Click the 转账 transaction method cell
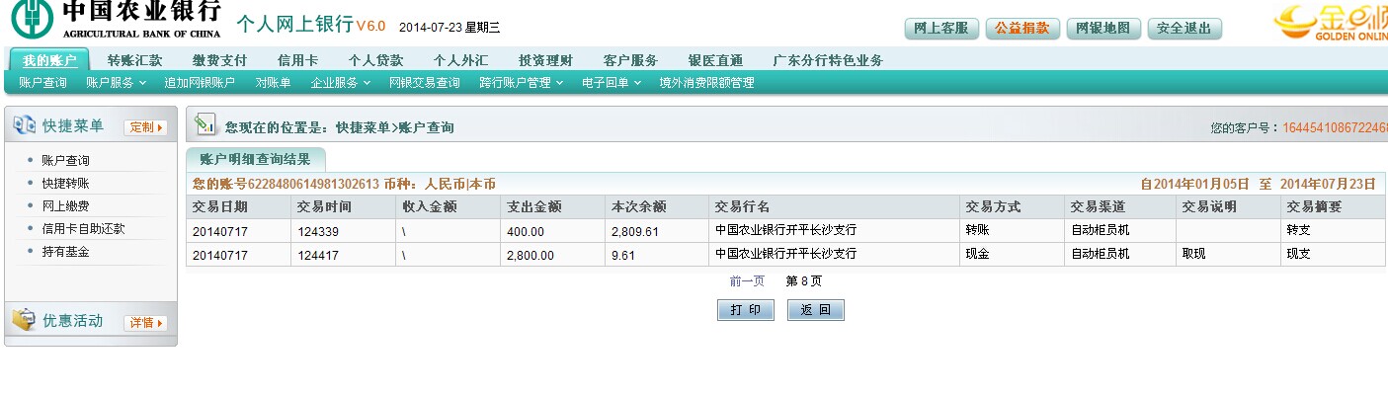Screen dimensions: 1388x397 pyautogui.click(x=1012, y=231)
